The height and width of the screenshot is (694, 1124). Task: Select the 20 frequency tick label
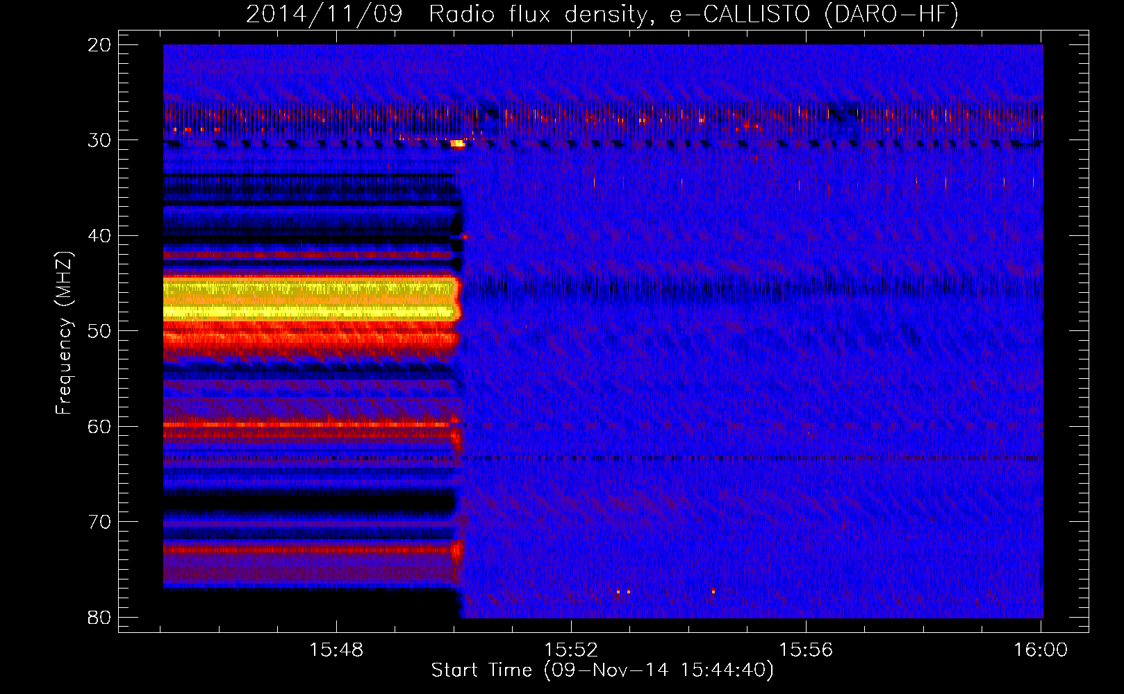(x=100, y=45)
